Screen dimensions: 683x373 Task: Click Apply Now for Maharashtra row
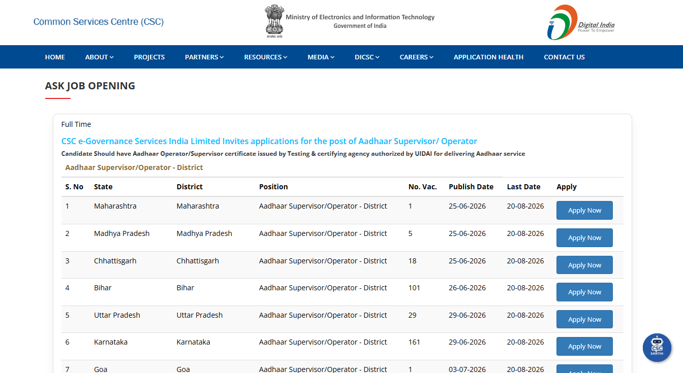pos(584,211)
